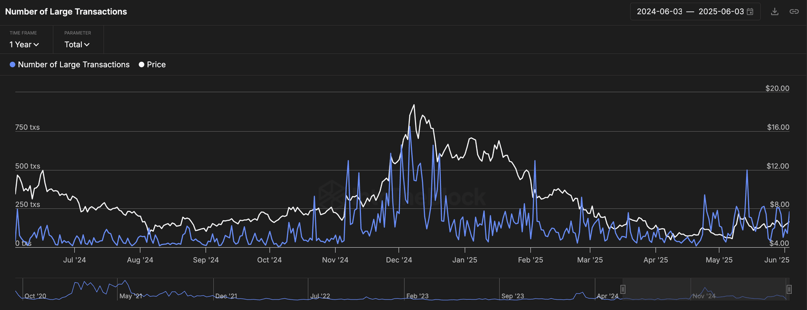Click the blue Number of Large Transactions legend dot
Viewport: 807px width, 310px height.
pos(13,65)
